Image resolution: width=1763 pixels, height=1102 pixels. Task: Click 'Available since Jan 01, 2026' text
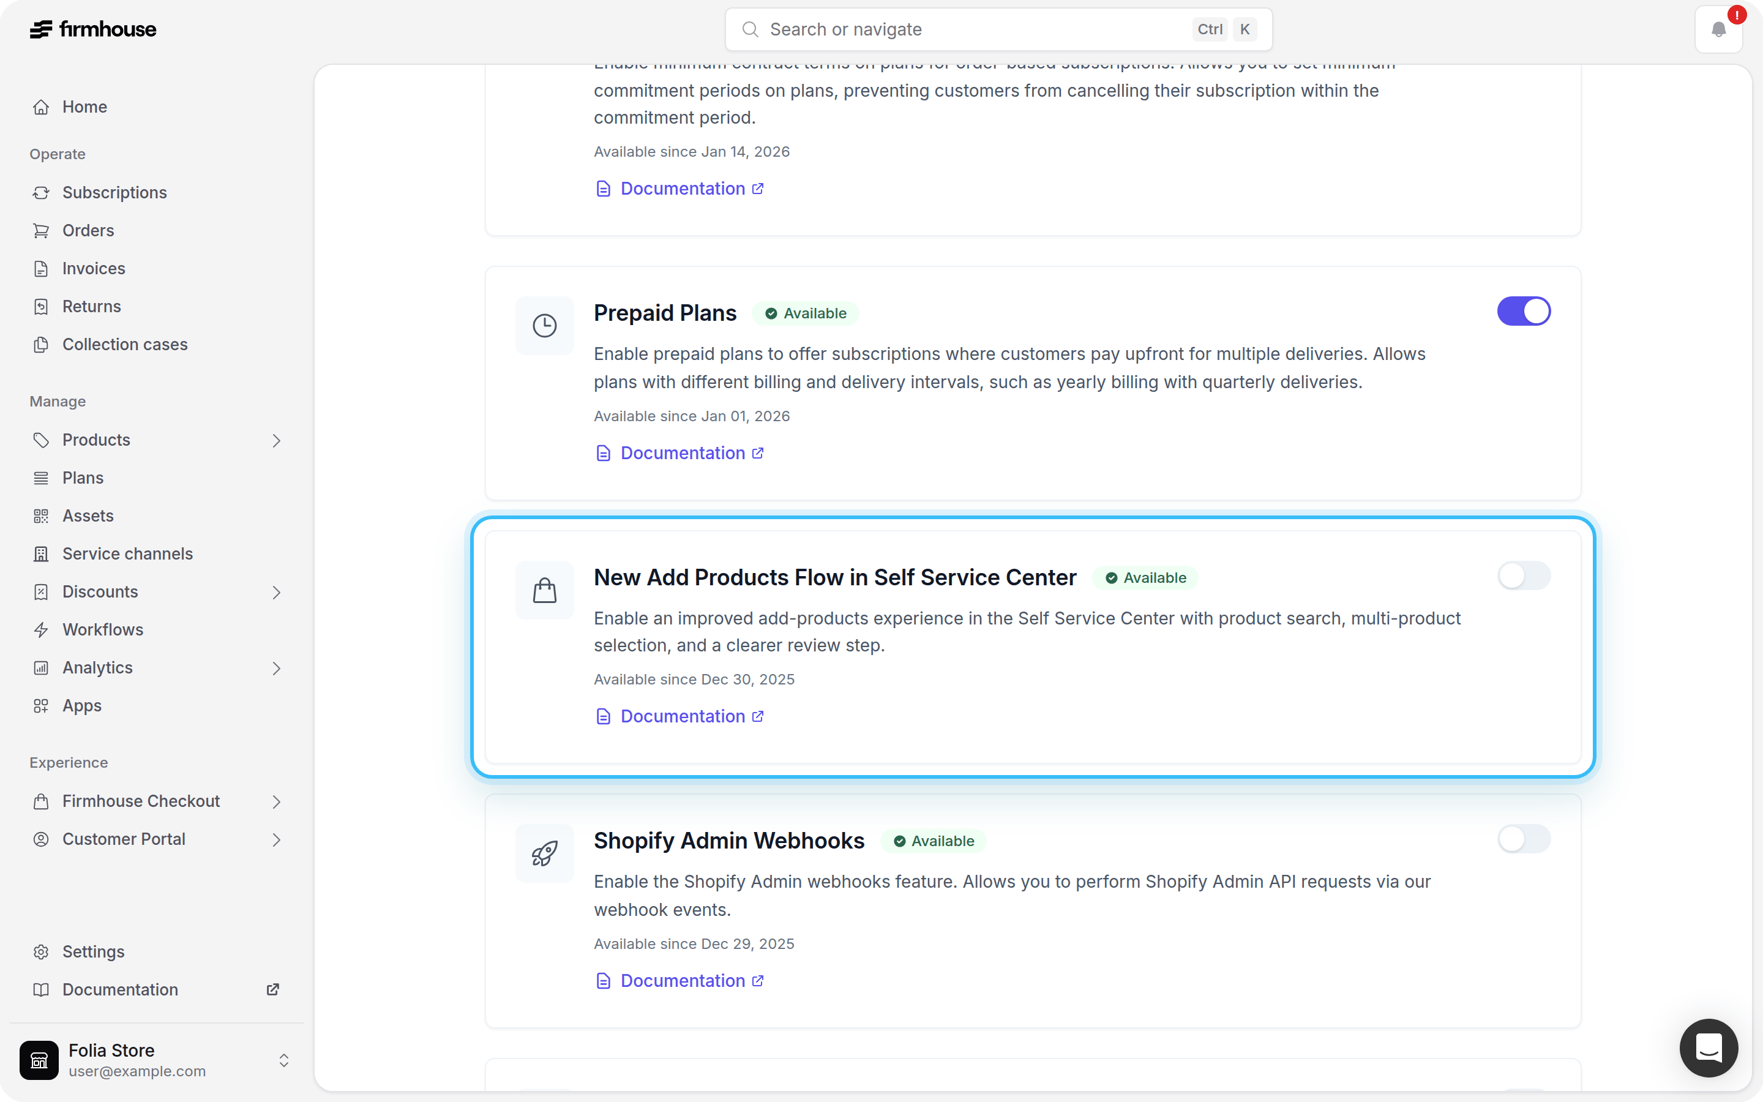(691, 416)
